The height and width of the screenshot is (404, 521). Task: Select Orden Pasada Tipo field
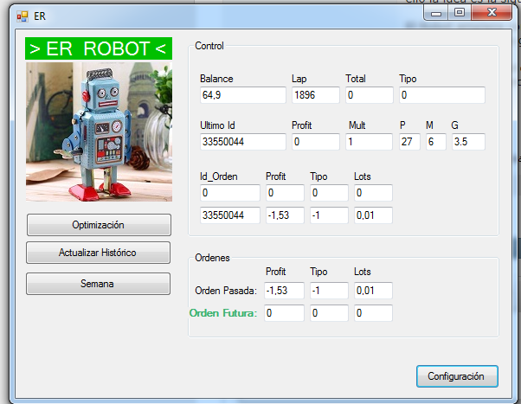[329, 291]
